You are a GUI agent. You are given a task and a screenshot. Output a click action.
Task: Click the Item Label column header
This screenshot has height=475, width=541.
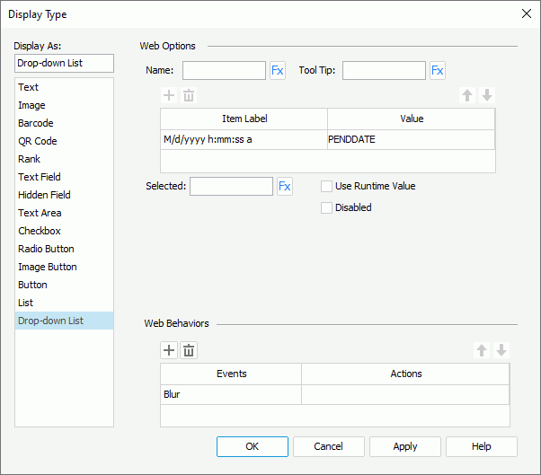pos(244,119)
